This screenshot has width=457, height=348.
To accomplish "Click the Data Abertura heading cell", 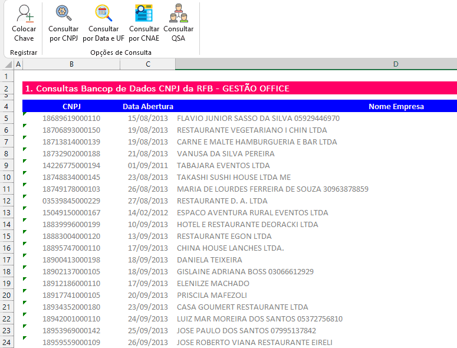I will (x=147, y=106).
